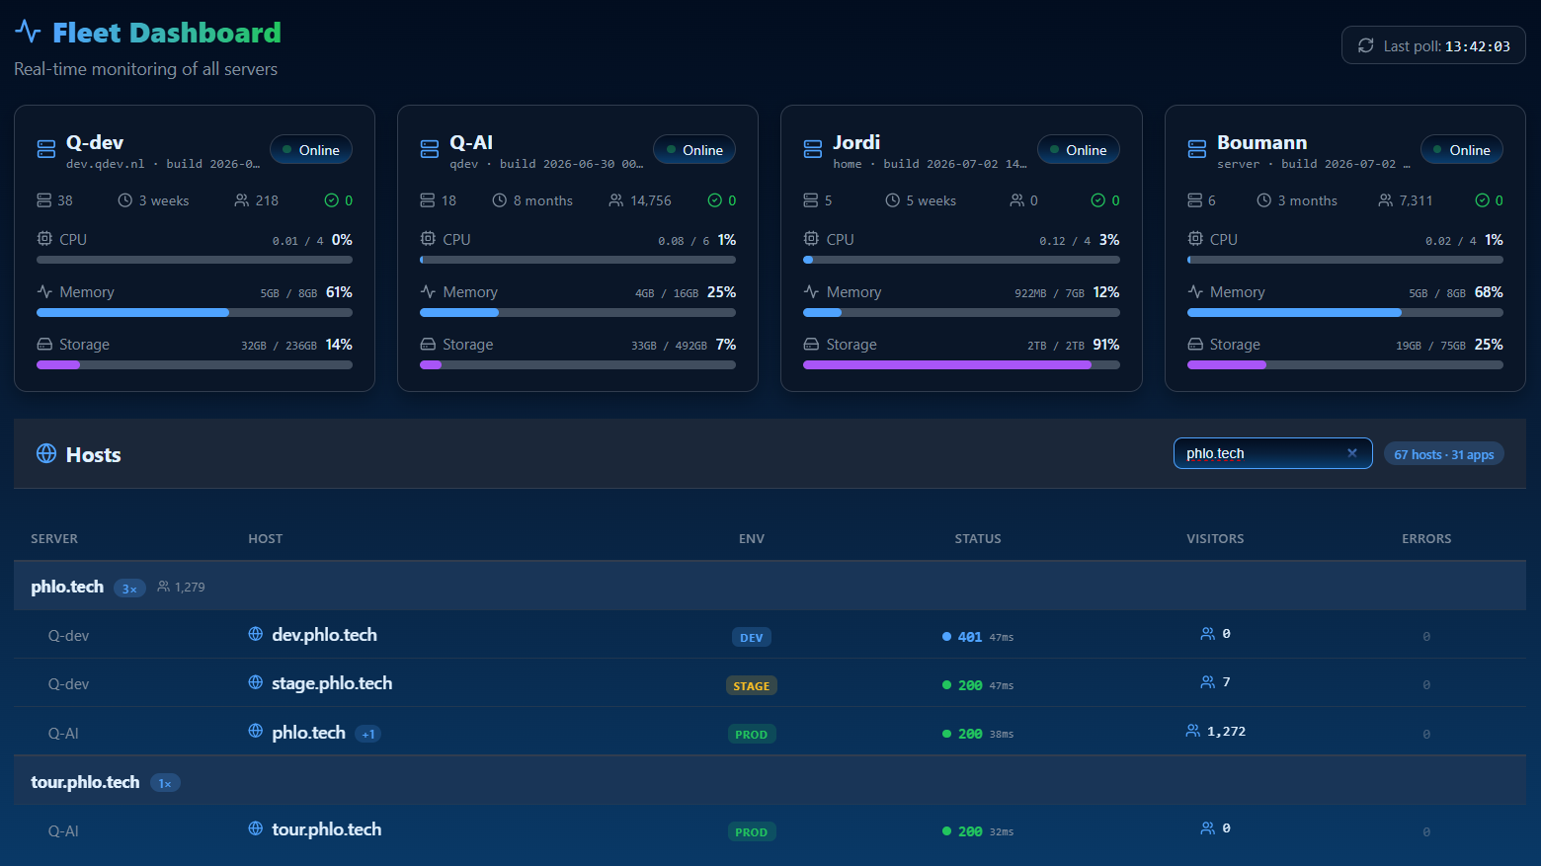The height and width of the screenshot is (866, 1541).
Task: Click the Fleet Dashboard pulse logo icon
Action: tap(28, 32)
